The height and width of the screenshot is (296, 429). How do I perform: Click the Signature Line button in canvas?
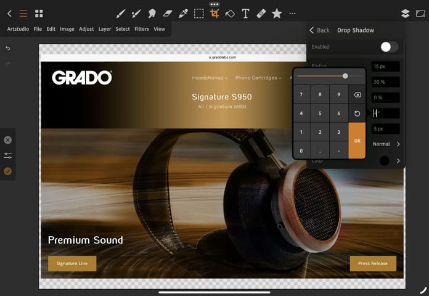click(72, 263)
